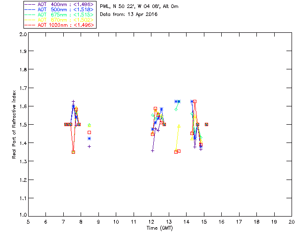Click the y-axis tick label 1.2
The height and width of the screenshot is (240, 300).
[x=23, y=180]
